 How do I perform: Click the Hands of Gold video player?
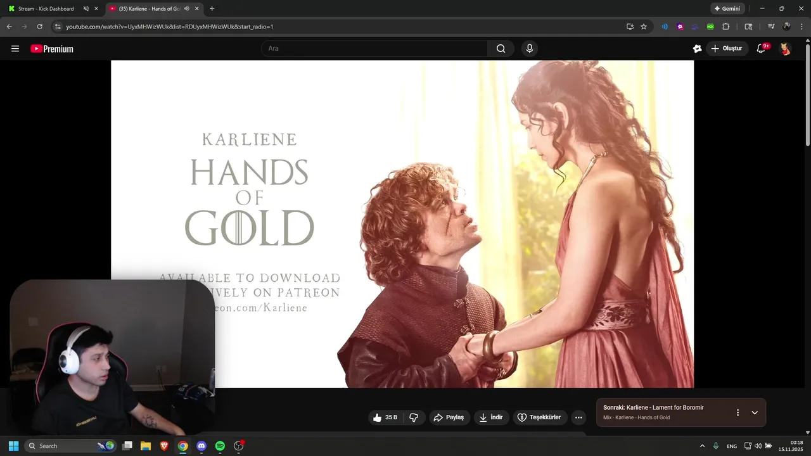[402, 224]
